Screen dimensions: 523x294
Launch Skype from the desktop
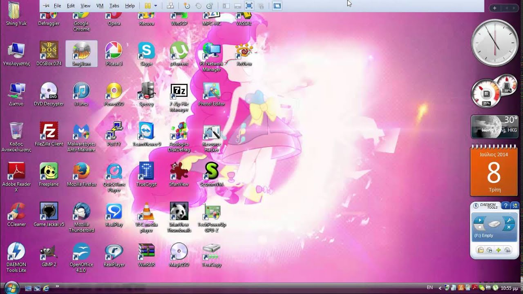pyautogui.click(x=146, y=53)
